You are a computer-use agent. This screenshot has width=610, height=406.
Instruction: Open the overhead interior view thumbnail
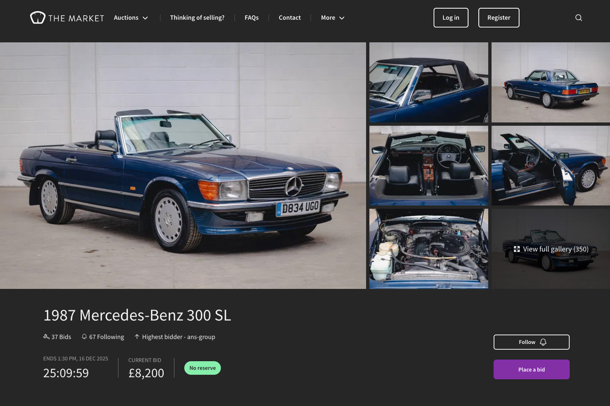pos(429,166)
